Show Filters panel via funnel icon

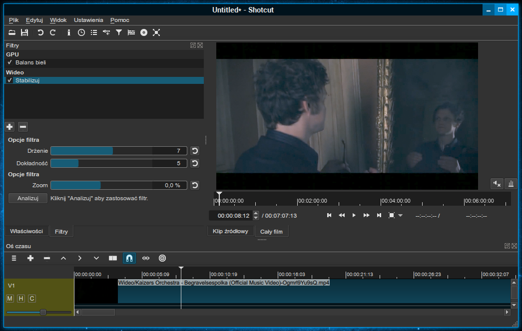tap(119, 32)
